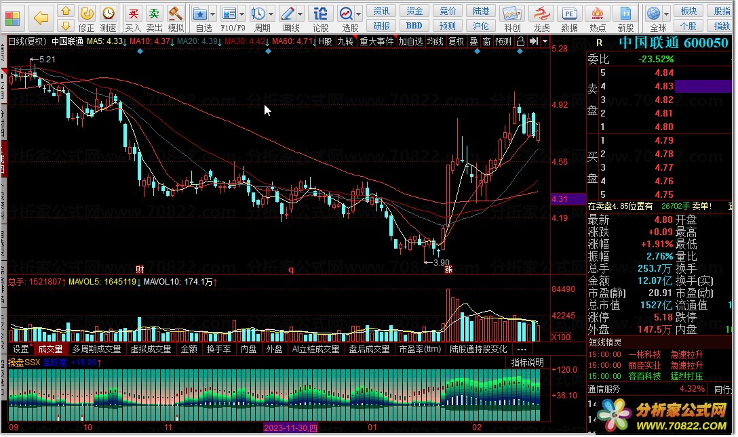Expand the 自选 dropdown arrow
Screen dimensions: 738x437
pos(213,14)
